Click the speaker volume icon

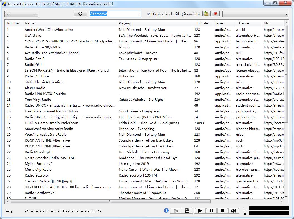234,211
